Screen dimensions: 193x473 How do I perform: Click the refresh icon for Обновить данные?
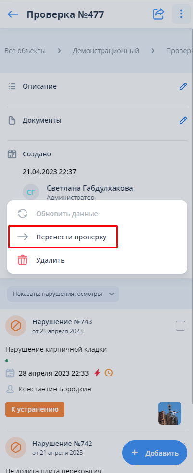coord(23,214)
